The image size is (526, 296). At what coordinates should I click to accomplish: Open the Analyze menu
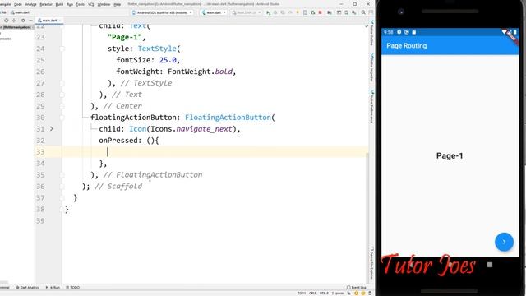click(x=31, y=4)
